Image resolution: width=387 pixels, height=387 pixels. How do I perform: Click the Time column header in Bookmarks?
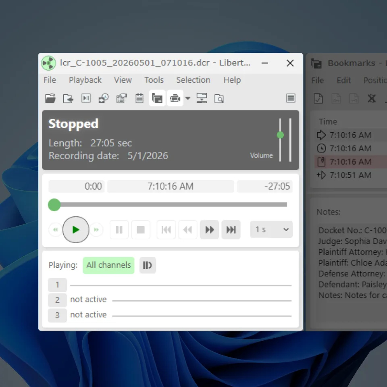pos(328,122)
